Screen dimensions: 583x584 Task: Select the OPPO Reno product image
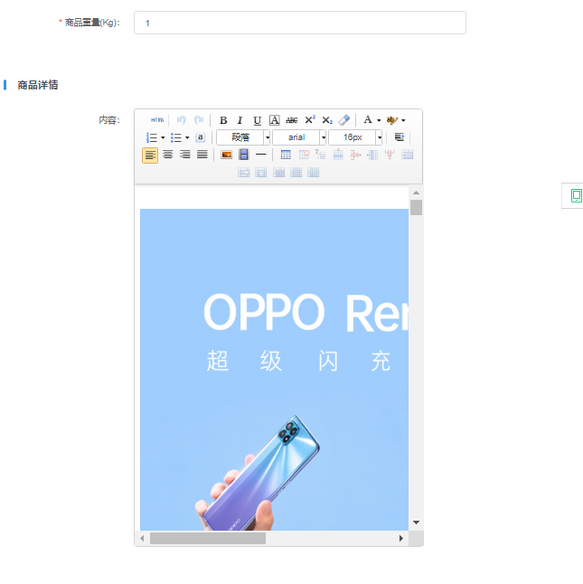click(274, 370)
